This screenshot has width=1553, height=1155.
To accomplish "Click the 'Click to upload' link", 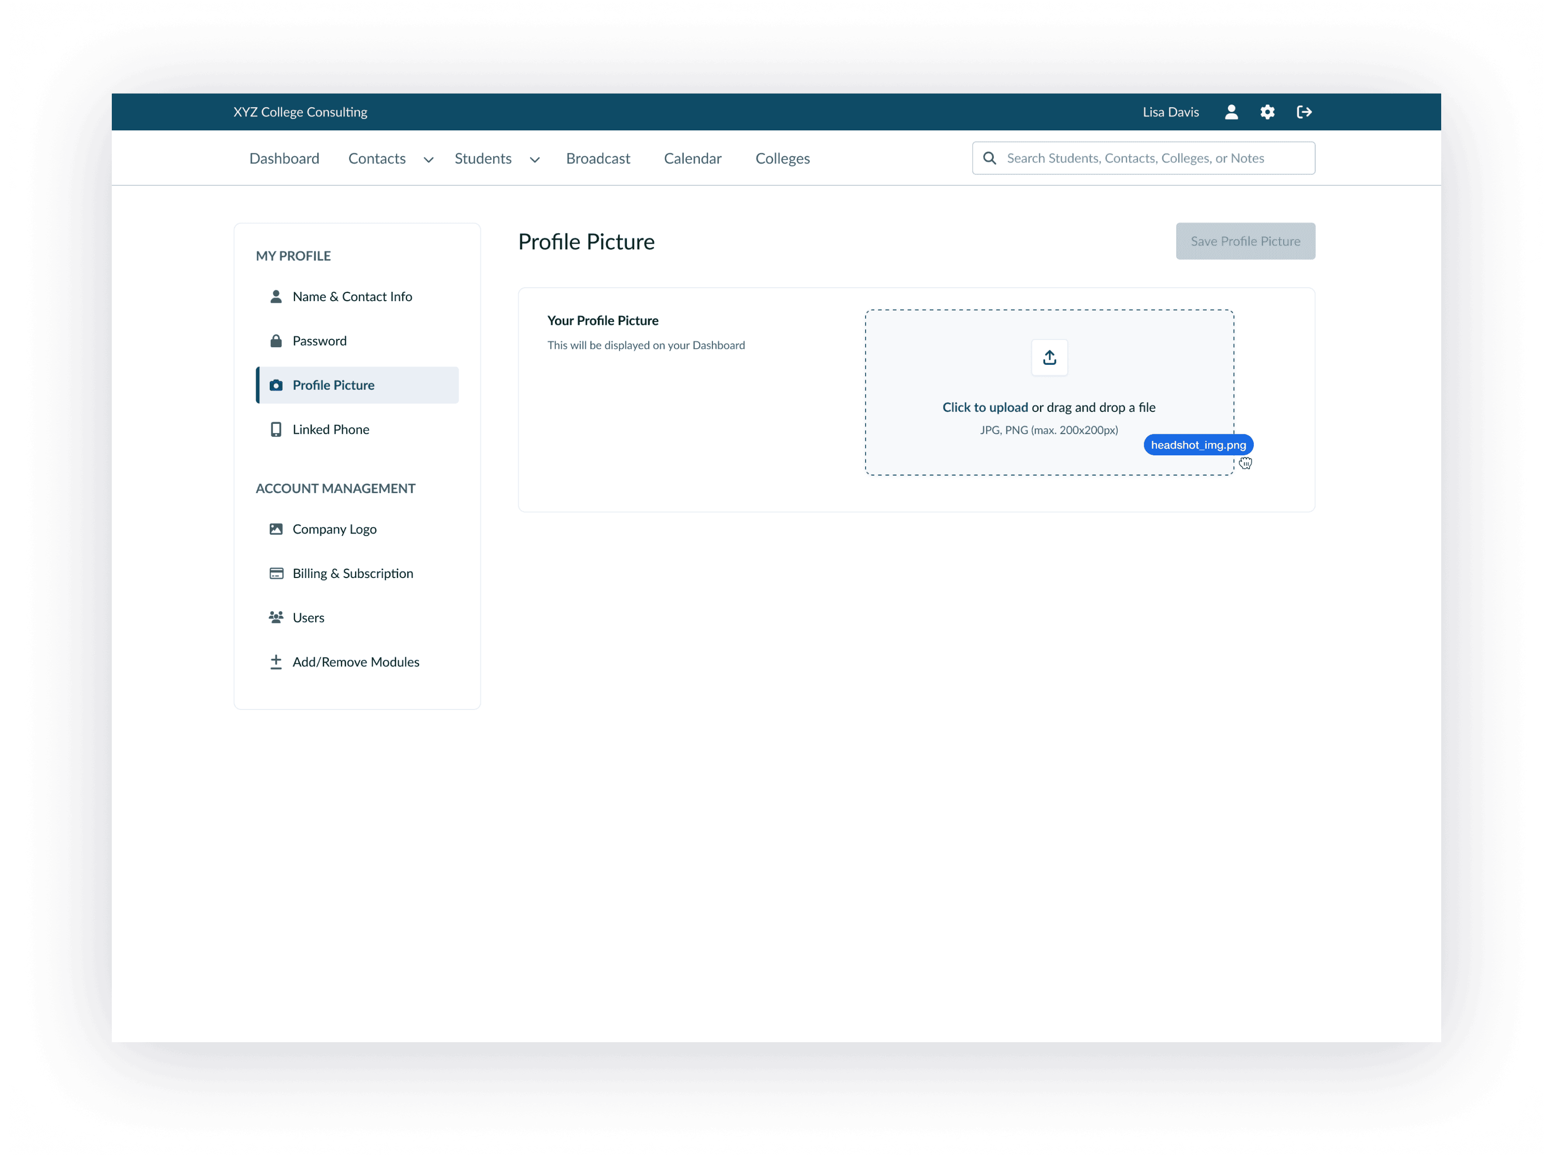I will (x=985, y=408).
